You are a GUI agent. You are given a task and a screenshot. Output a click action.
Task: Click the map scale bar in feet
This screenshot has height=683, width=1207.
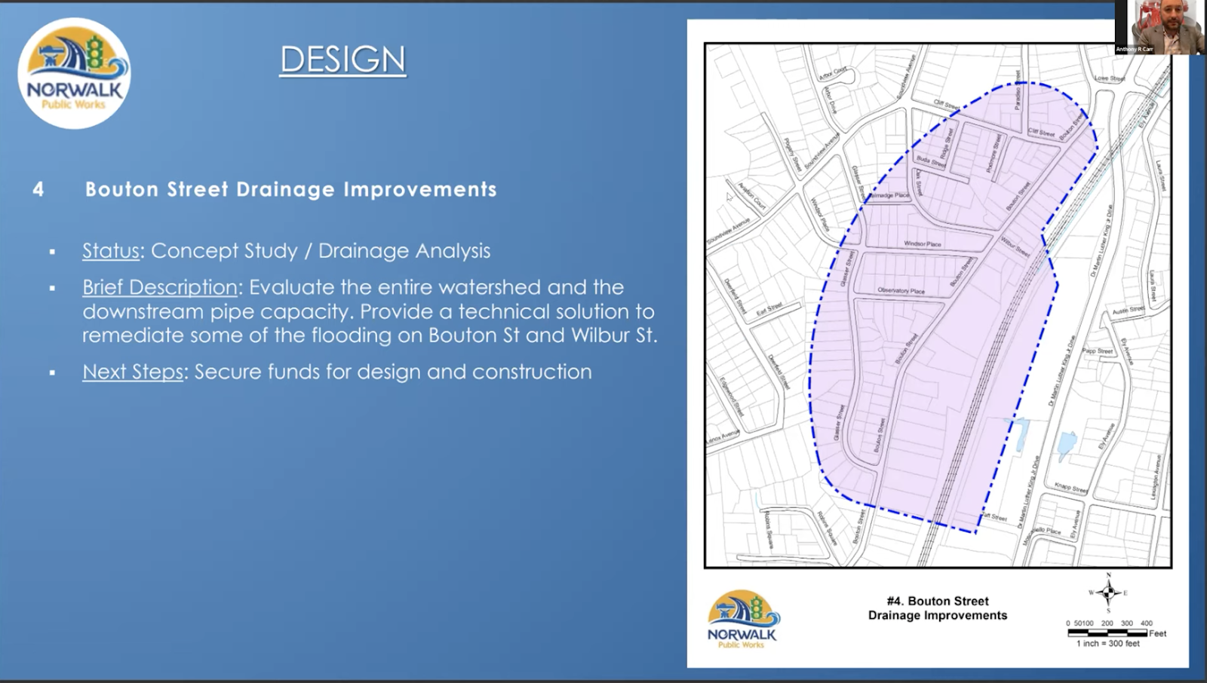pos(1107,633)
